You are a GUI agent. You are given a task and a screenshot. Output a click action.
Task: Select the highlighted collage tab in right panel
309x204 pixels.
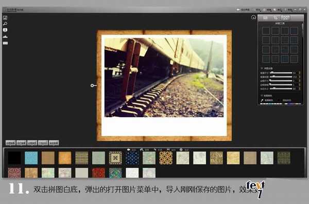[285, 18]
